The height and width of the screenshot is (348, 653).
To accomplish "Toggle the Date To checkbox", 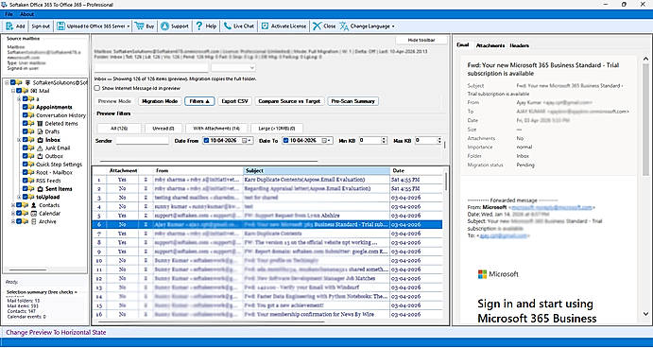I will pos(285,141).
